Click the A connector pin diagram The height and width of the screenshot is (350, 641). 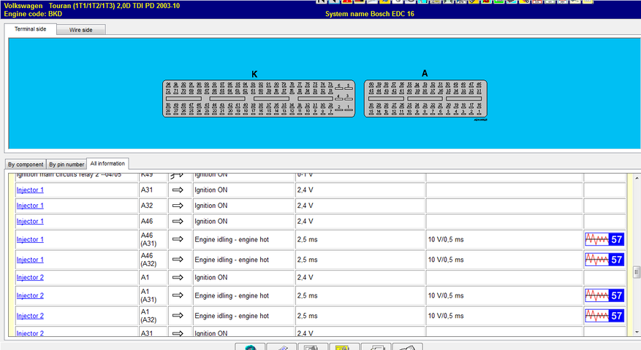pos(425,98)
